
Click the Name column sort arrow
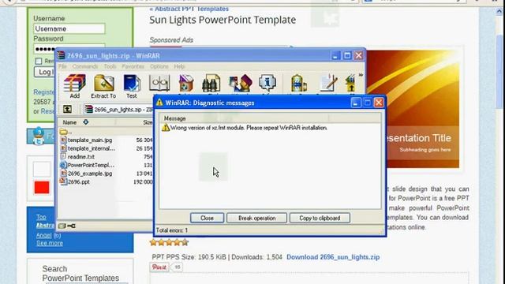coord(86,122)
